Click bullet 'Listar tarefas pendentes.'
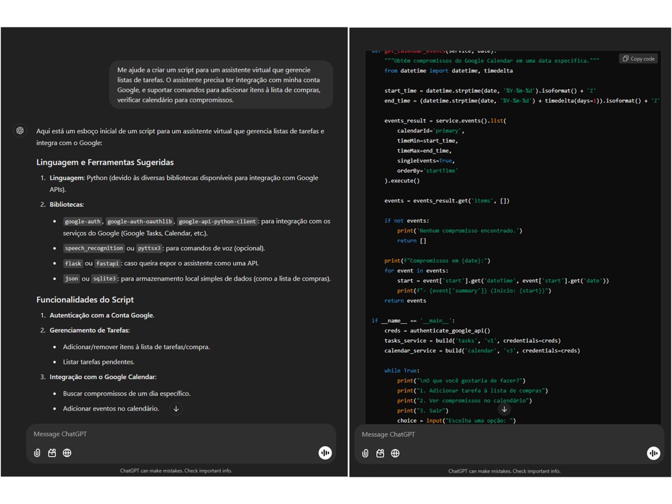Screen dimensions: 672x504 pyautogui.click(x=98, y=362)
